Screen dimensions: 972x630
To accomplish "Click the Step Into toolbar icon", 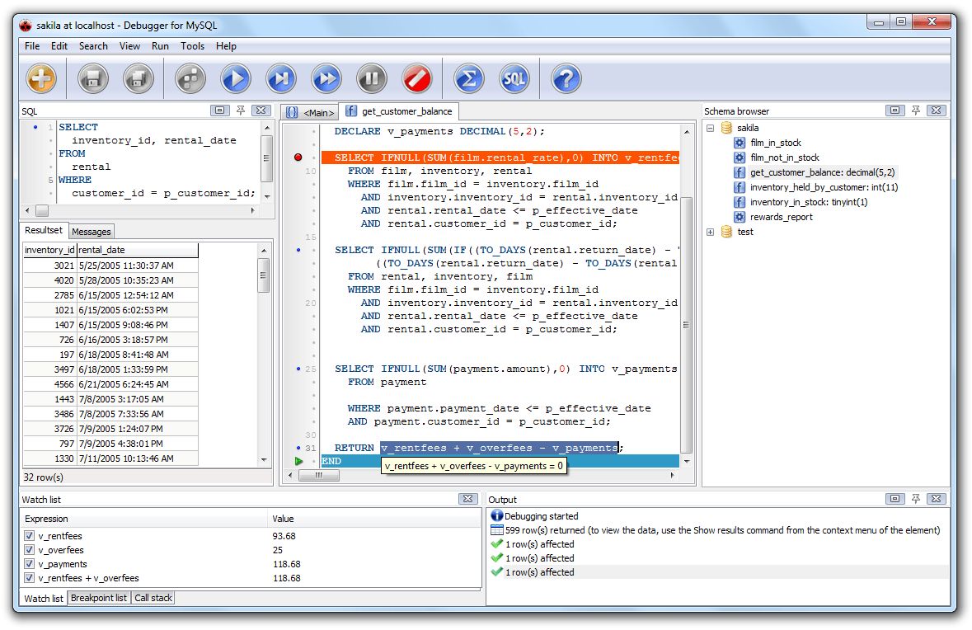I will click(280, 78).
